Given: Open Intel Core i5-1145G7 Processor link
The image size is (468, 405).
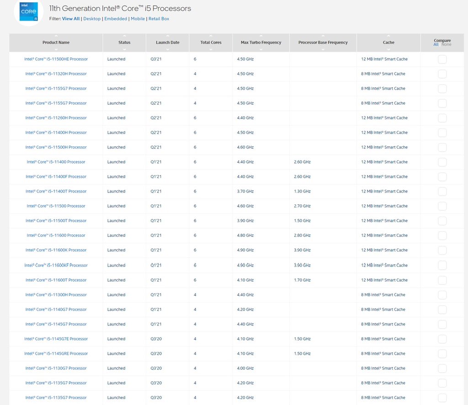Looking at the screenshot, I should [x=56, y=324].
